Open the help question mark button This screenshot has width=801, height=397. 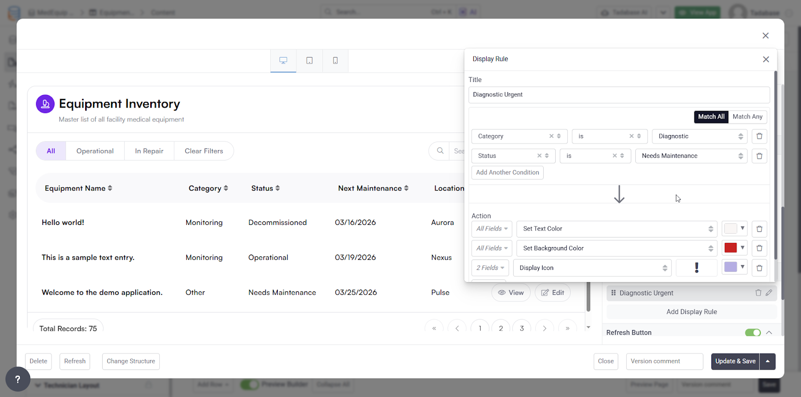[x=18, y=379]
